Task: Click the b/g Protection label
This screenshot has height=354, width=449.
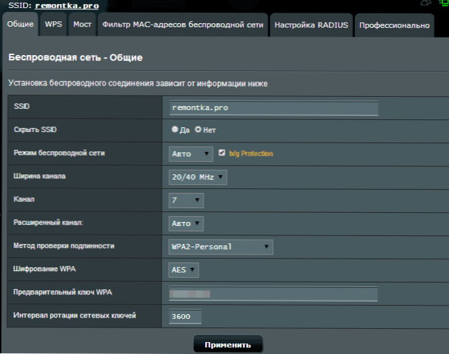Action: point(251,154)
